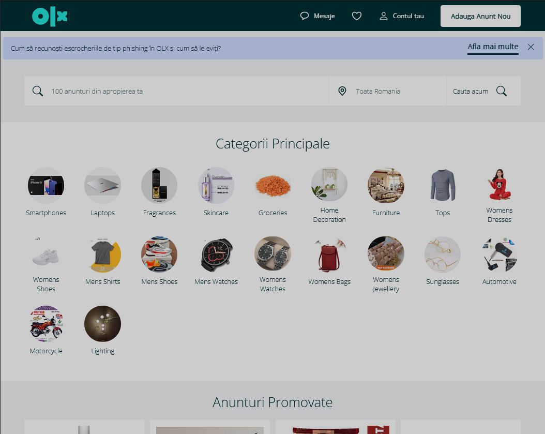Choose the Fragrances category icon

(159, 185)
